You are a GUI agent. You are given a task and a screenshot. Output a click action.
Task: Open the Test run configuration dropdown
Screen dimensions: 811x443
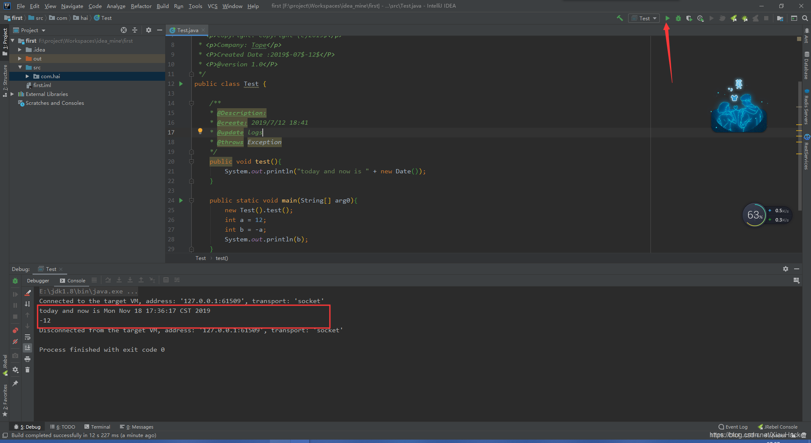643,18
